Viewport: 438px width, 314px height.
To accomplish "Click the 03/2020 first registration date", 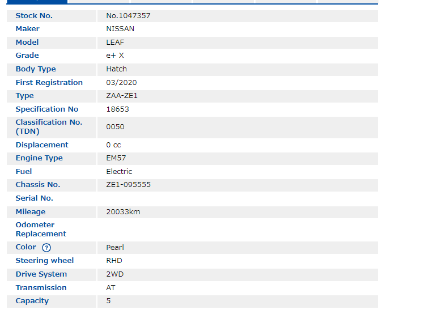I will tap(122, 83).
